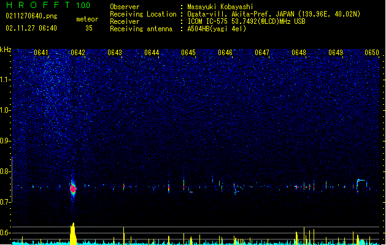386x245 pixels.
Task: Click the 0650 time marker
Action: click(x=372, y=53)
